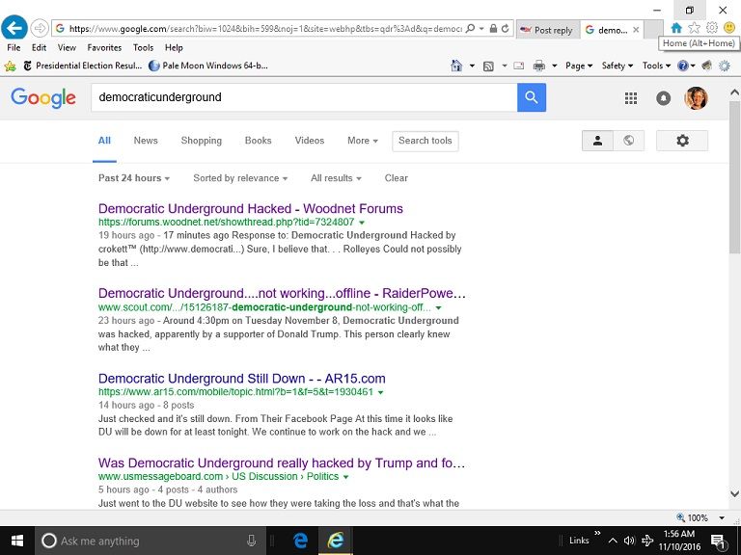Screen dimensions: 741x555
Task: Click Internet Explorer icon in taskbar
Action: (x=336, y=541)
